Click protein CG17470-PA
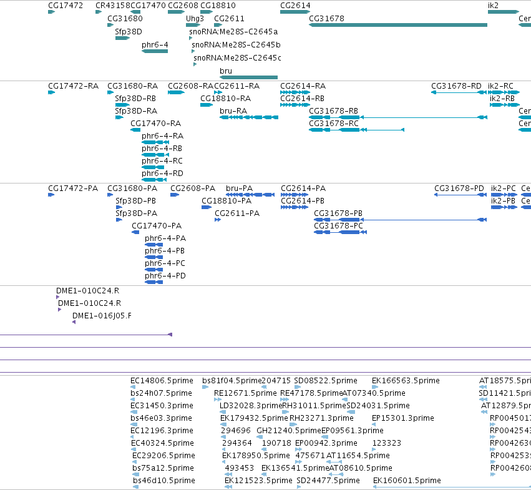 [x=157, y=226]
